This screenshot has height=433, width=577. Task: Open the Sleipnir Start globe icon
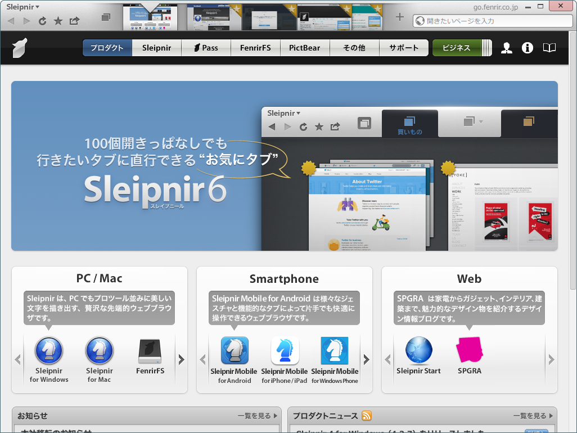pyautogui.click(x=419, y=350)
